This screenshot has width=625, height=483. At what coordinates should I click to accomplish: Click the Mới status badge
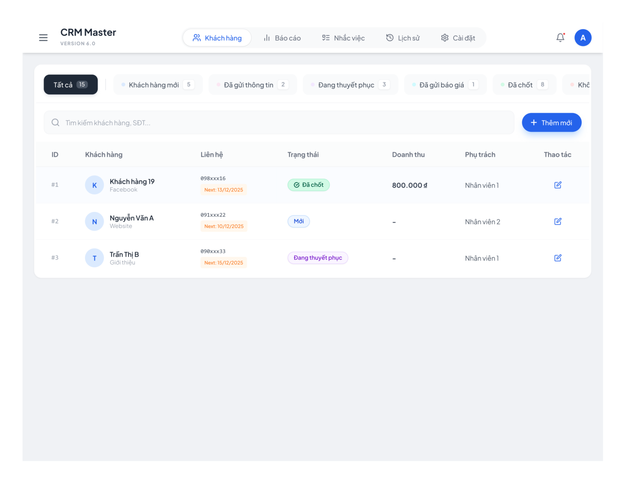pos(299,221)
